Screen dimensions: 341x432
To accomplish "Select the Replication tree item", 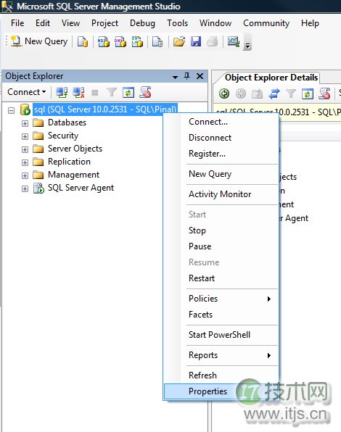I will coord(69,162).
